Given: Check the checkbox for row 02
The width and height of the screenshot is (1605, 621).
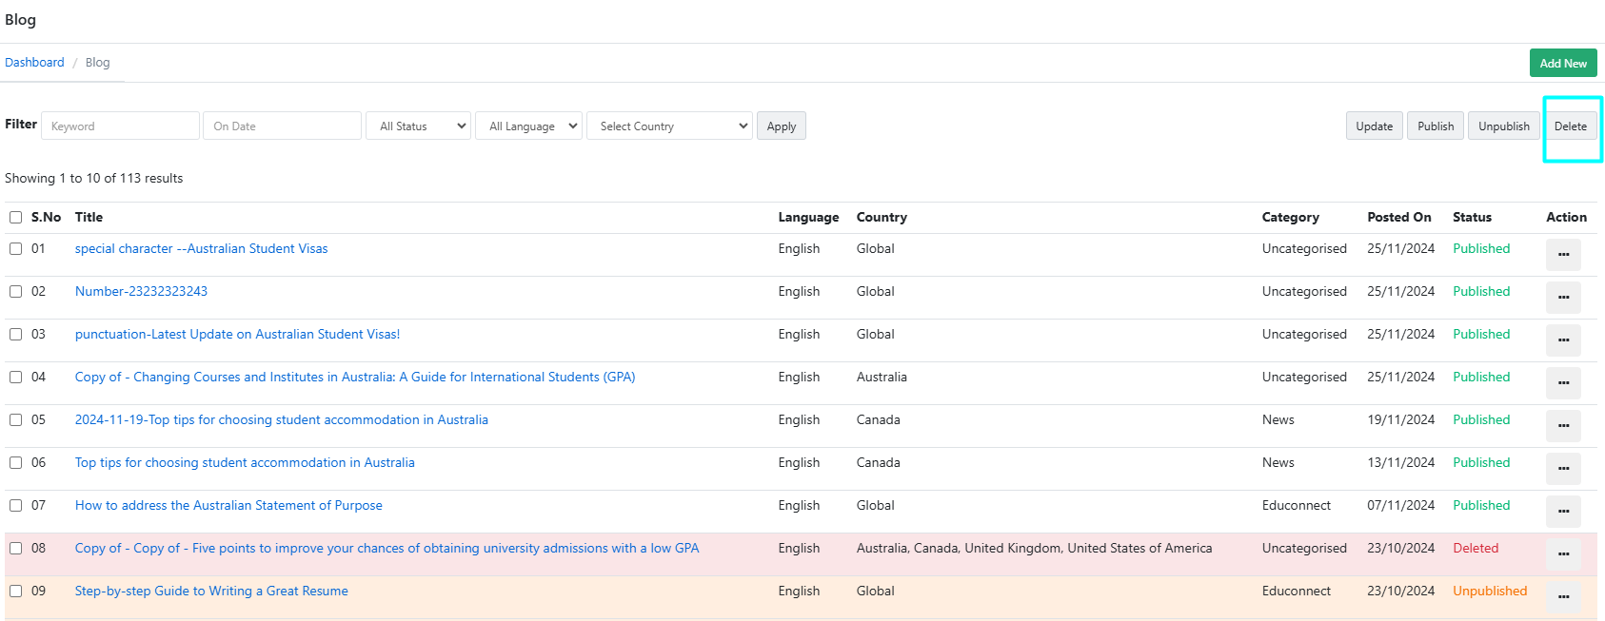Looking at the screenshot, I should click(16, 292).
